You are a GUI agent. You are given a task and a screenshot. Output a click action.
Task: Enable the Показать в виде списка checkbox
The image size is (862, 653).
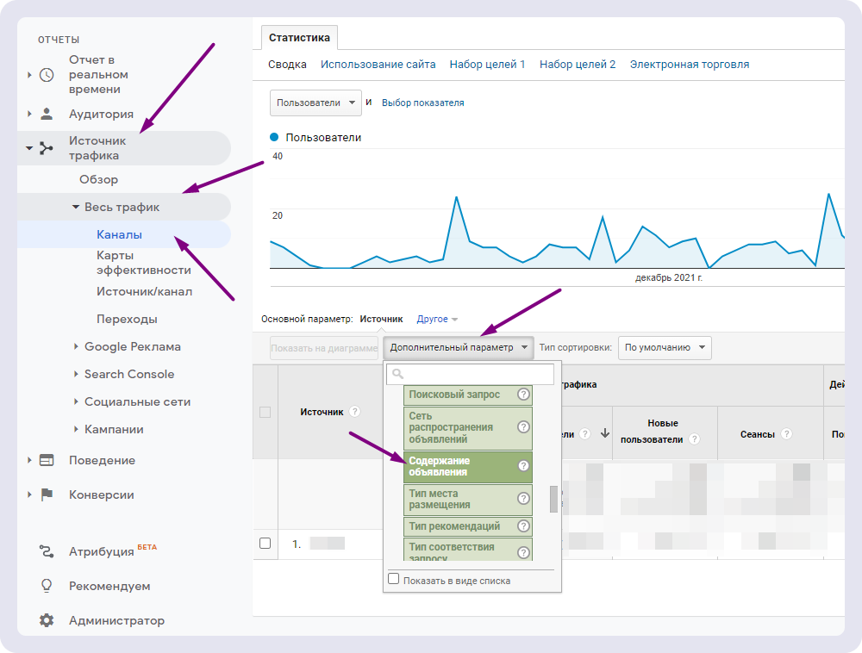pyautogui.click(x=393, y=579)
